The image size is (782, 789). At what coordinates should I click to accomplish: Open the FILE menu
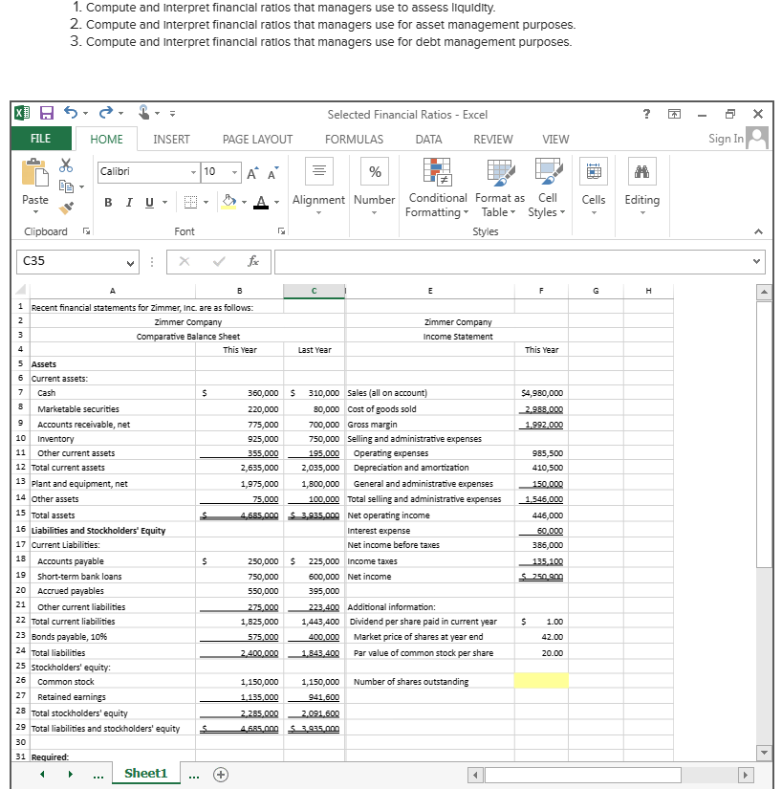41,139
